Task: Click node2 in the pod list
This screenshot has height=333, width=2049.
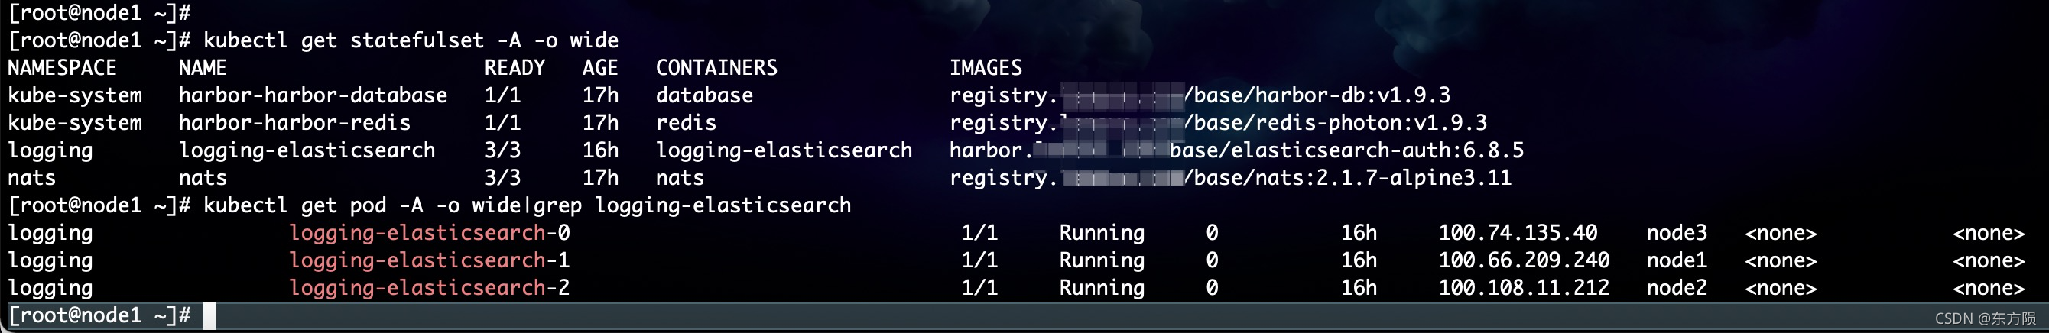Action: [1677, 288]
